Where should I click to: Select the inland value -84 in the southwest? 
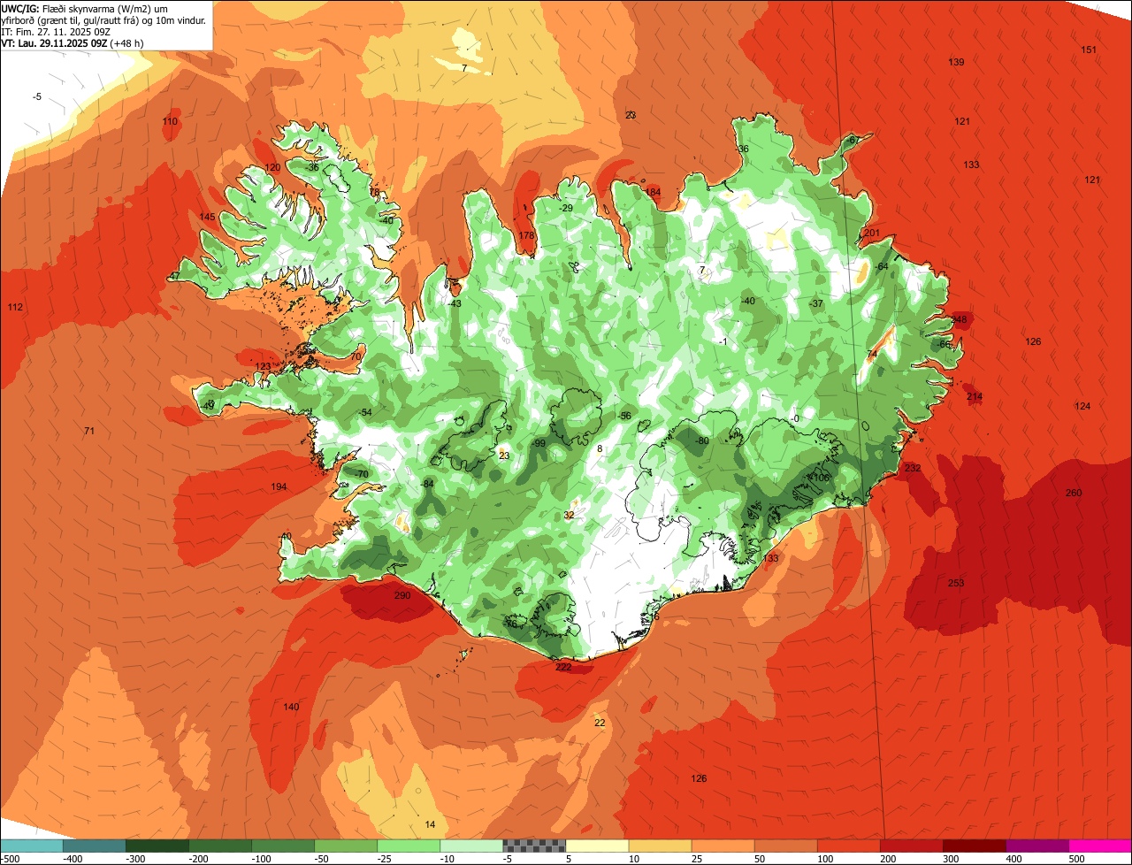pyautogui.click(x=427, y=484)
